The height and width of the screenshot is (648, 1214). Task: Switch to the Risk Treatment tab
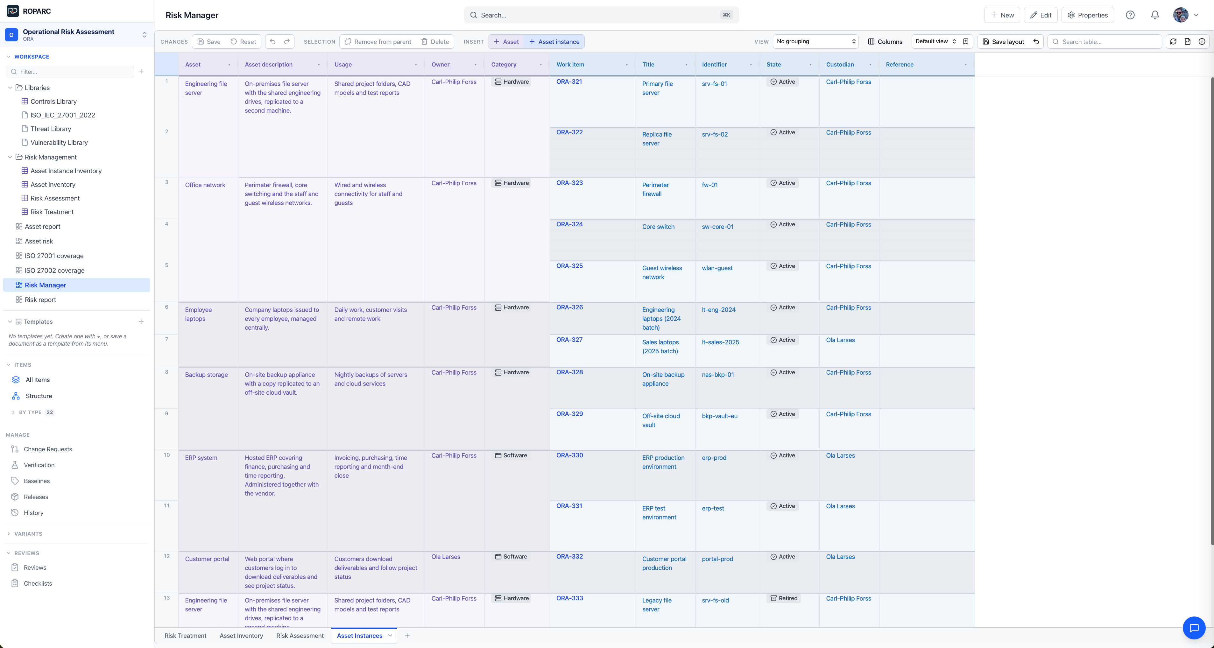click(x=185, y=636)
